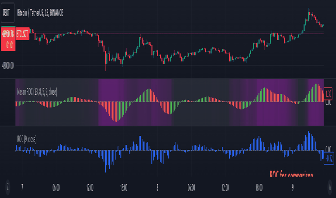
Task: Click the A auto-scale button
Action: (330, 187)
